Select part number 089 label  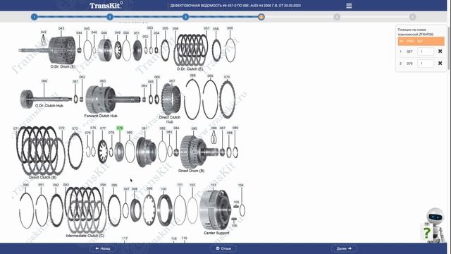point(235,128)
